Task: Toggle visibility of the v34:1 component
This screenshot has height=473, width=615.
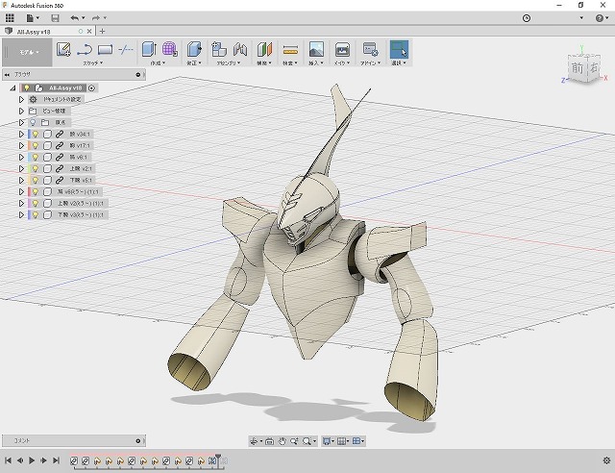Action: (36, 135)
